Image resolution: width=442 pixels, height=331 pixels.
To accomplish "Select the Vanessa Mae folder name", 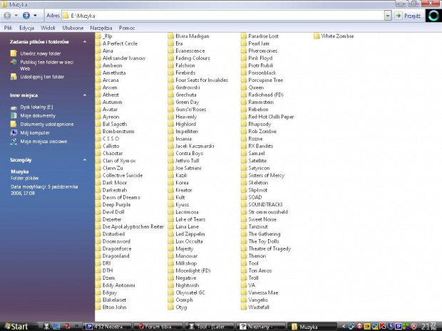I will (263, 293).
